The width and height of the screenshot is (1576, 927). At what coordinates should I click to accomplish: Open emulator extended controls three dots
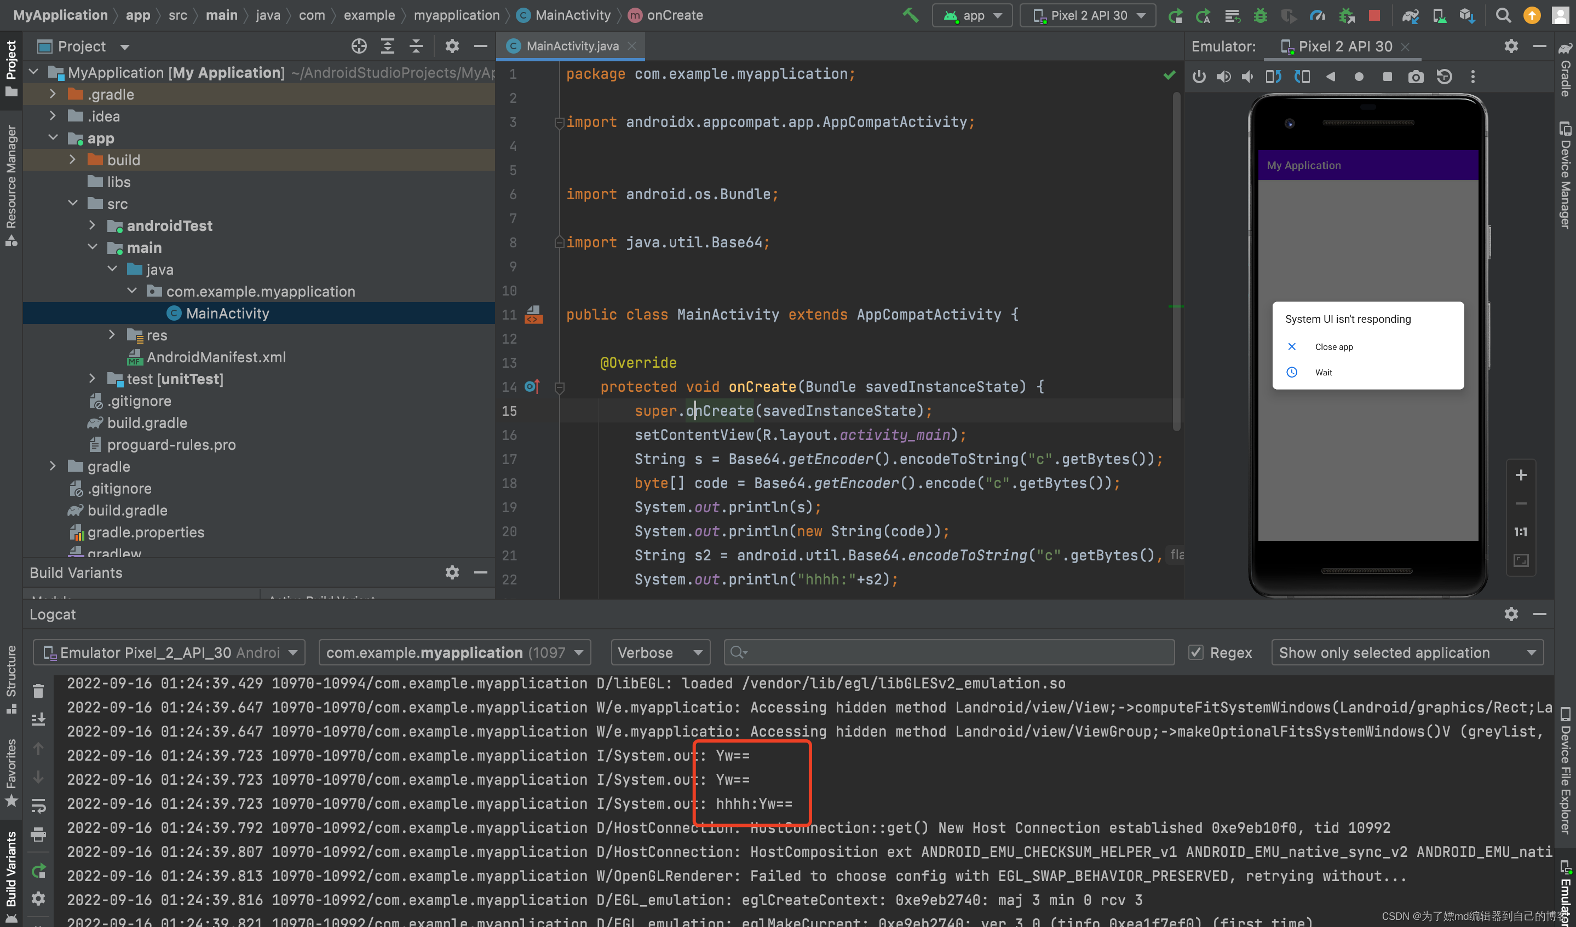1473,76
